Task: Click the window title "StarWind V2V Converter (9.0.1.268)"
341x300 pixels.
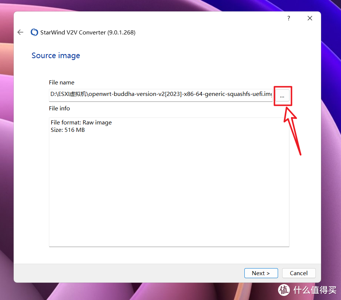Action: pyautogui.click(x=88, y=33)
